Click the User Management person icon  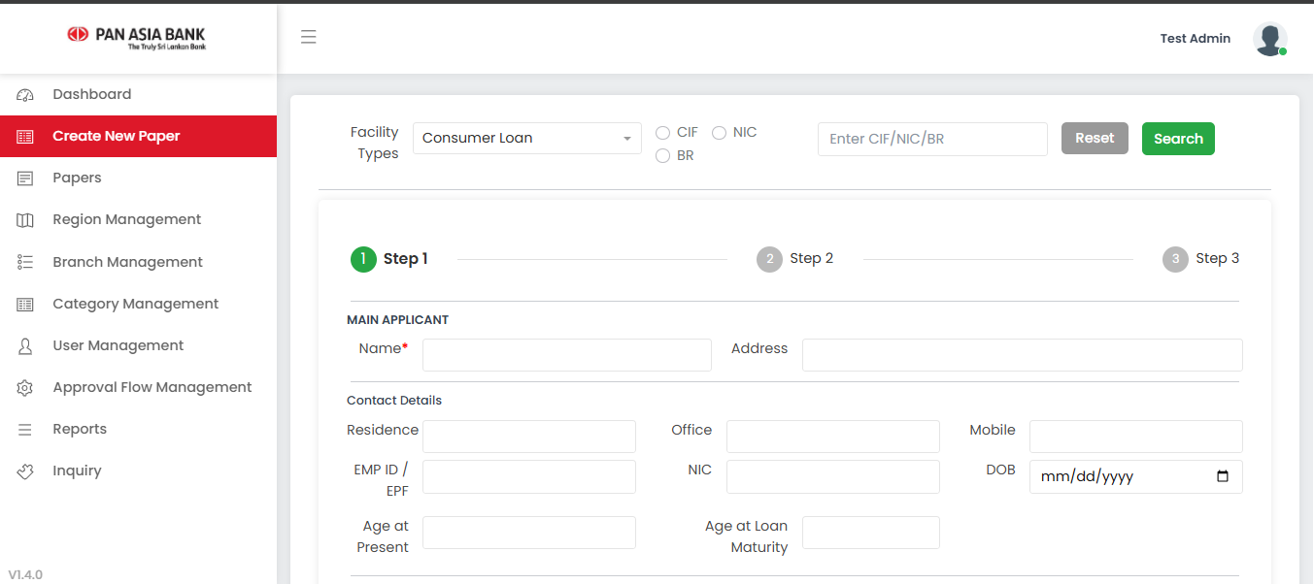[25, 346]
